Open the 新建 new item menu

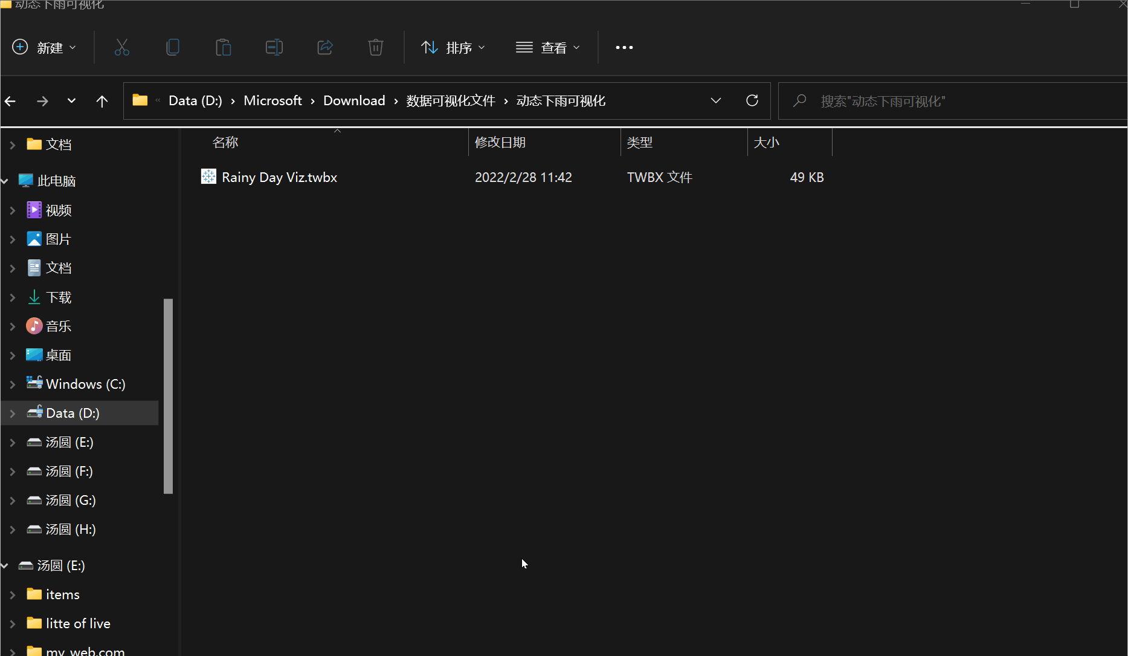[x=44, y=47]
